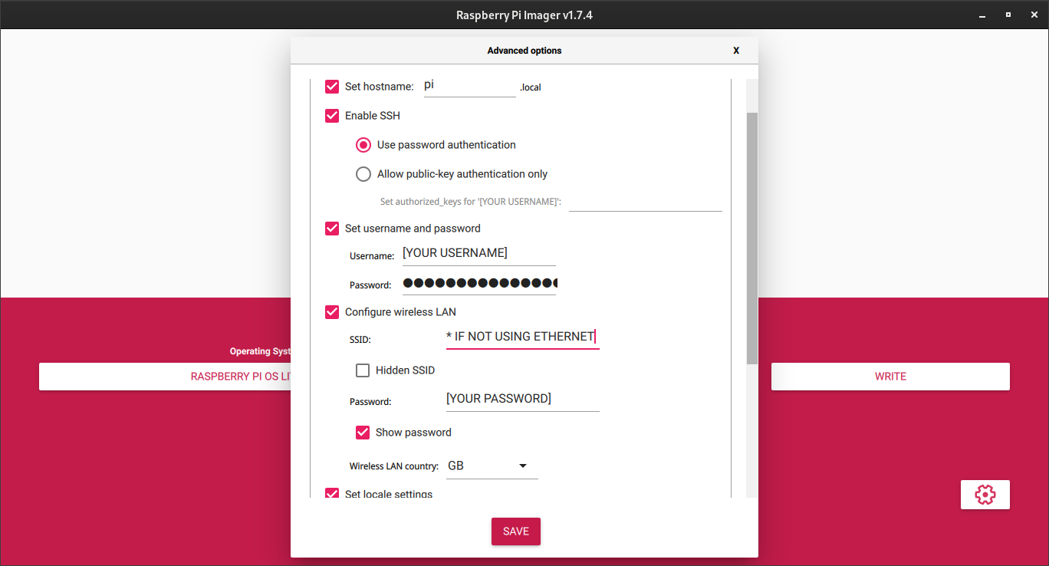1049x566 pixels.
Task: Minimize the Raspberry Pi Imager window
Action: (x=982, y=15)
